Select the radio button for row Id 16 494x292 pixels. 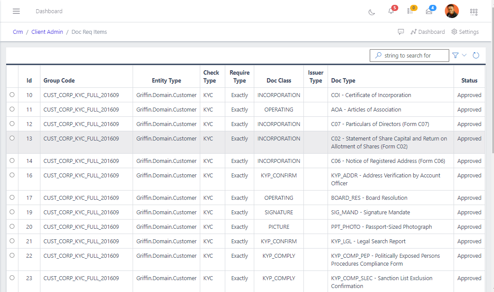[x=12, y=175]
